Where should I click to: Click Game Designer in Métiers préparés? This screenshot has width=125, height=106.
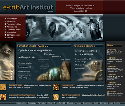tap(24, 72)
